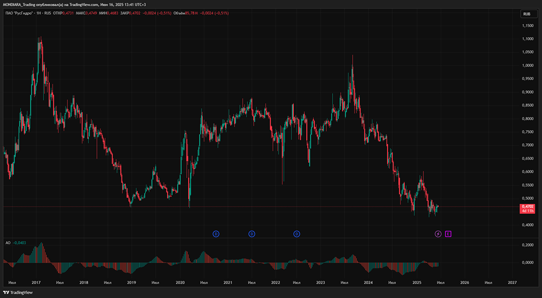Image resolution: width=542 pixels, height=298 pixels.
Task: Click the purple lightning bolt event marker
Action: point(438,234)
